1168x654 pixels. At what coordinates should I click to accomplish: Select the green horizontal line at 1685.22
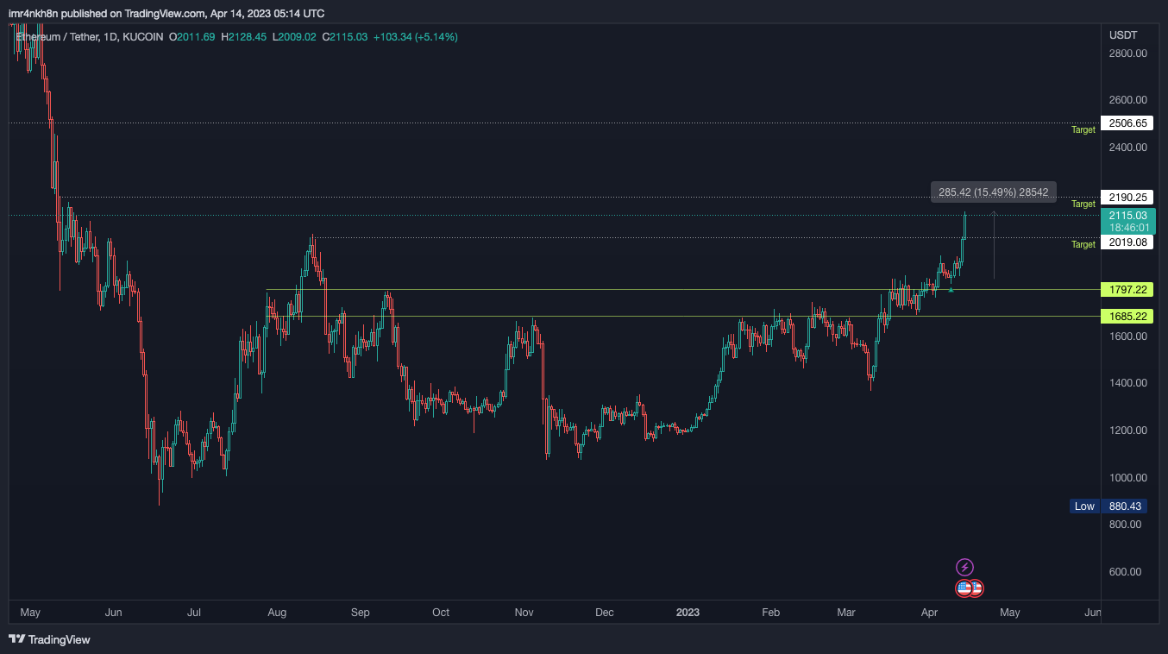(681, 317)
